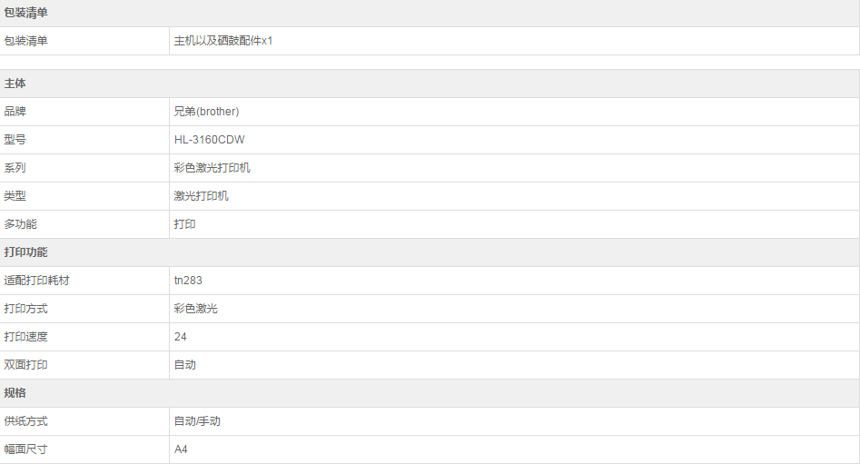The height and width of the screenshot is (464, 860).
Task: Select the brand value 兄弟(brother)
Action: point(206,112)
